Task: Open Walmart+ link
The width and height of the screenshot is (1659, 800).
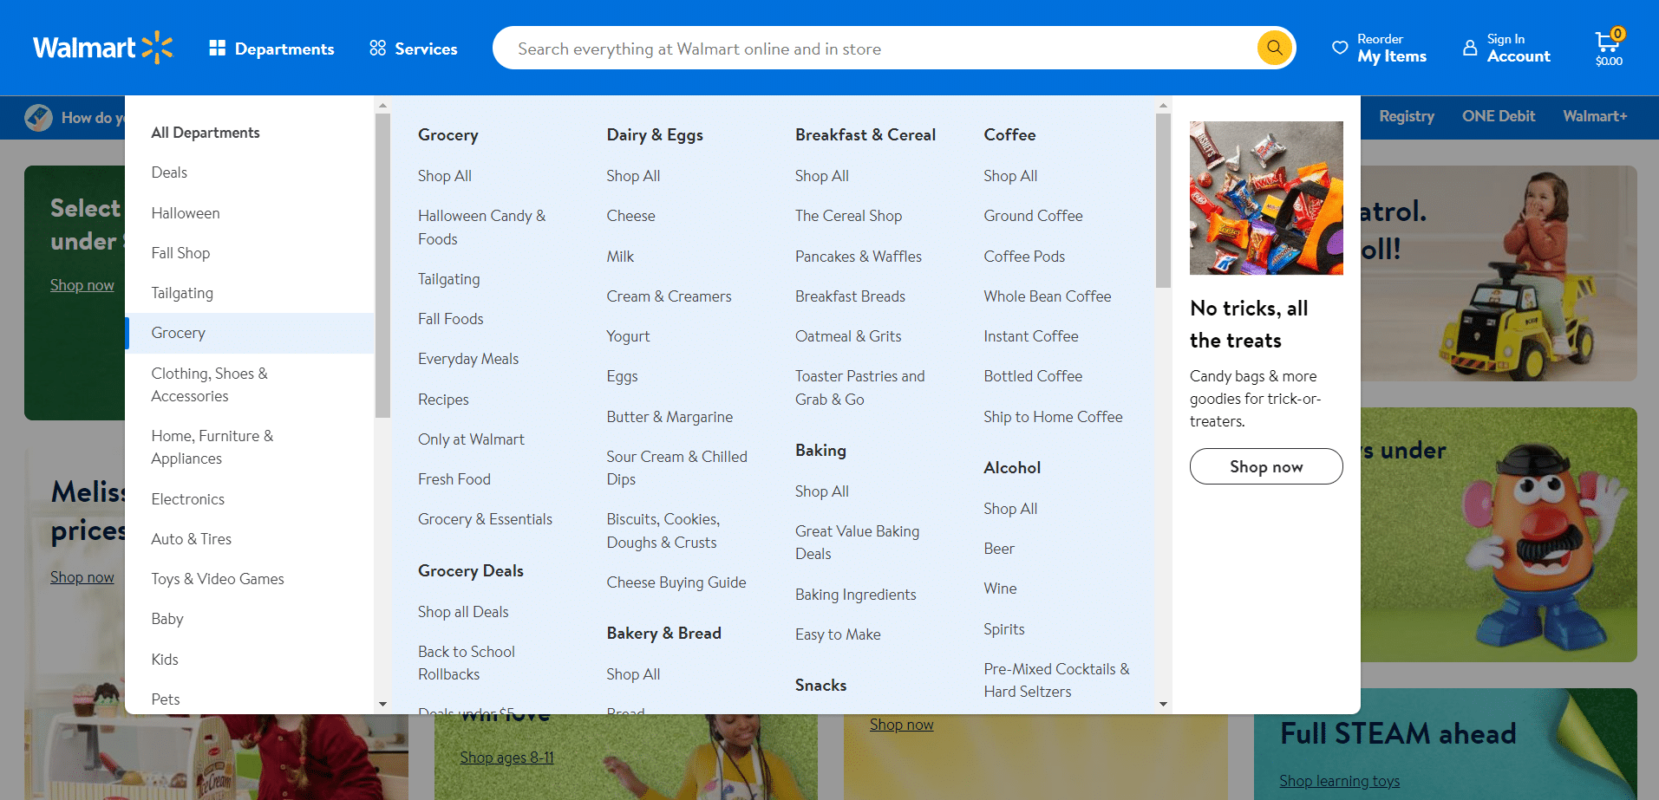Action: pos(1595,116)
